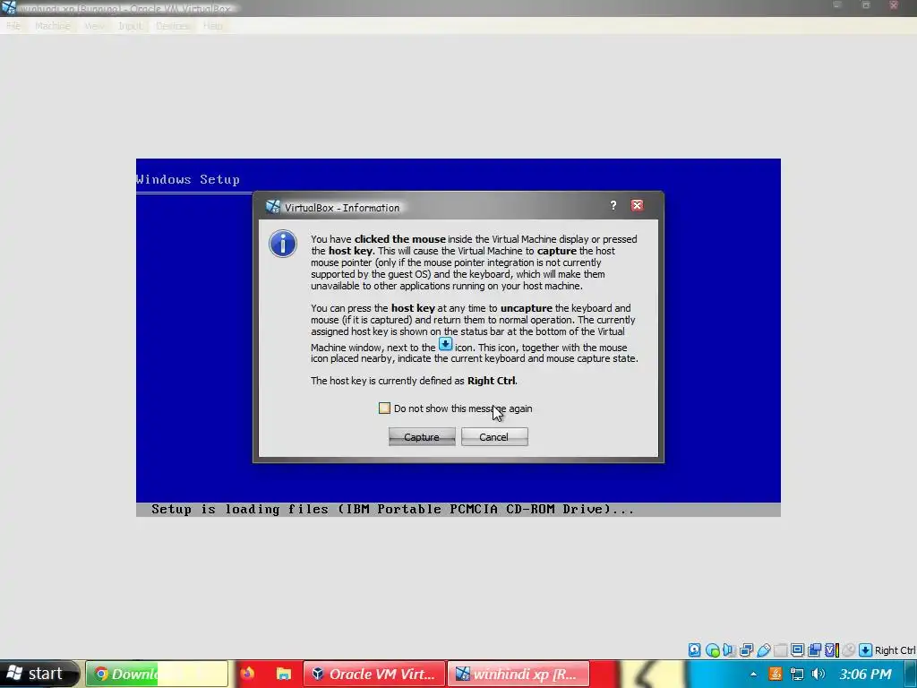The height and width of the screenshot is (688, 917).
Task: Open the Devices menu
Action: click(173, 26)
